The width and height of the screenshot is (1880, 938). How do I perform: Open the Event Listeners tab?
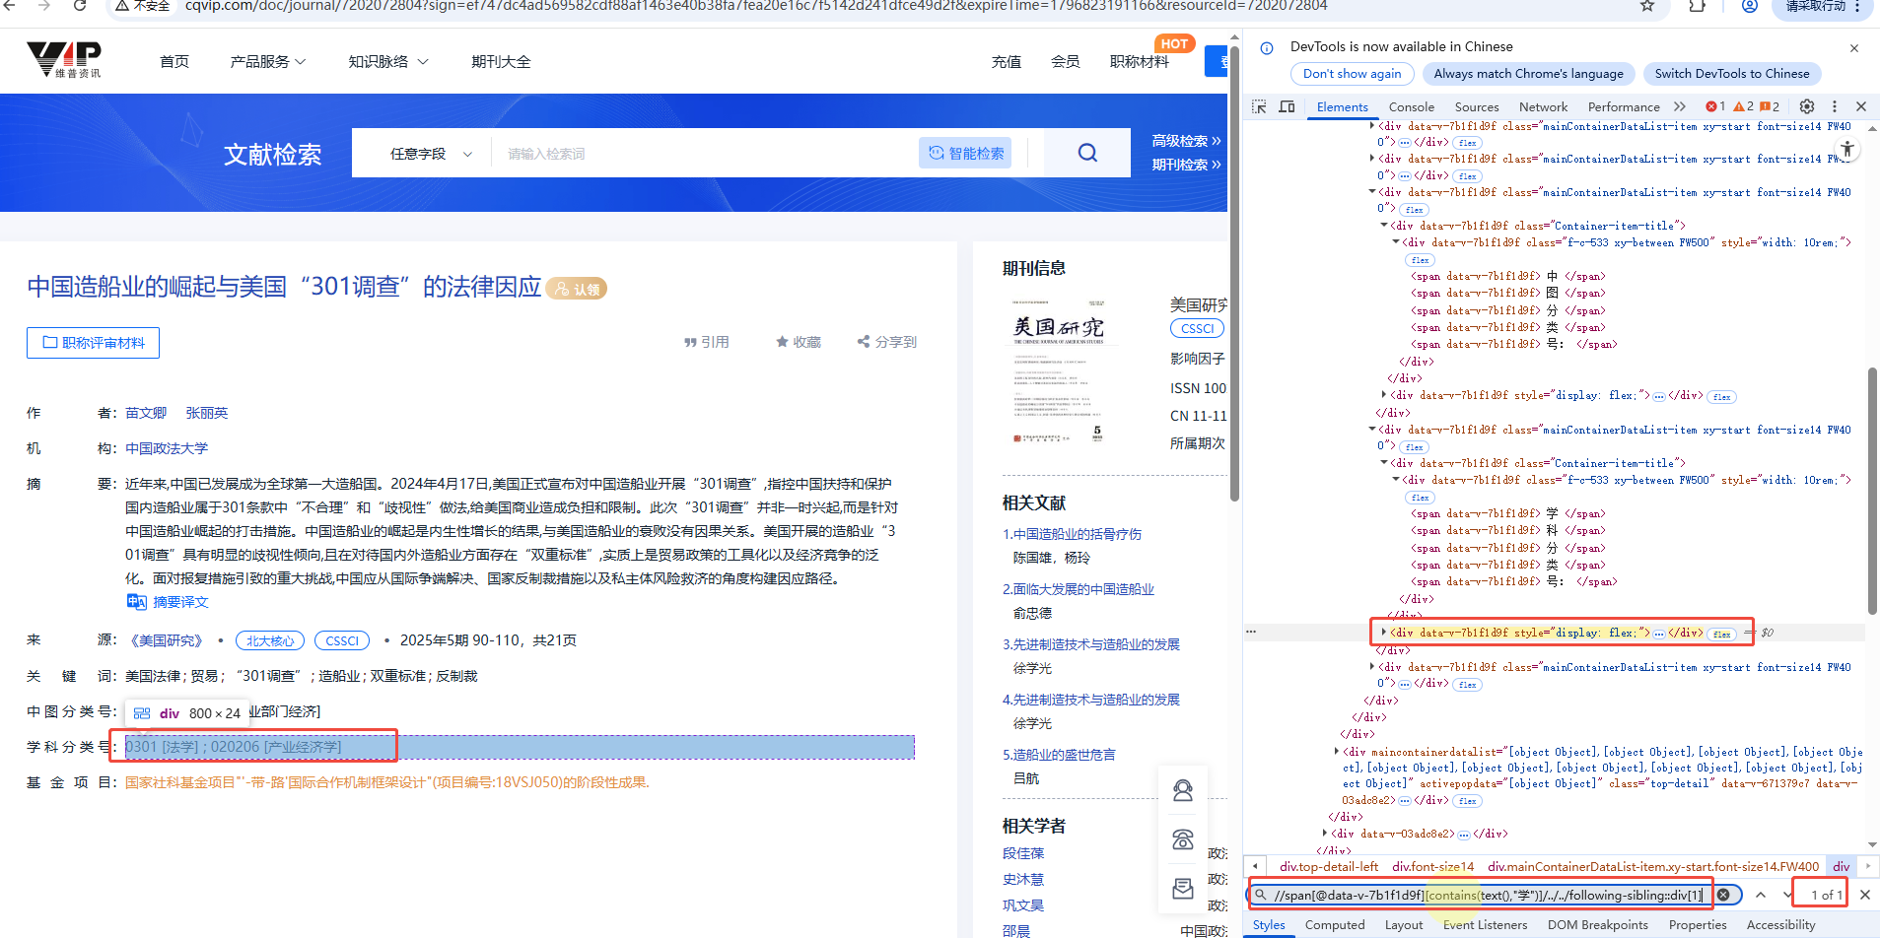1485,924
